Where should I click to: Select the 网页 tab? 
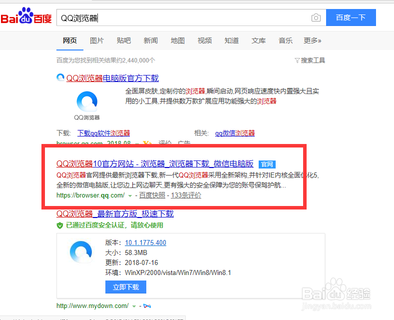(70, 40)
